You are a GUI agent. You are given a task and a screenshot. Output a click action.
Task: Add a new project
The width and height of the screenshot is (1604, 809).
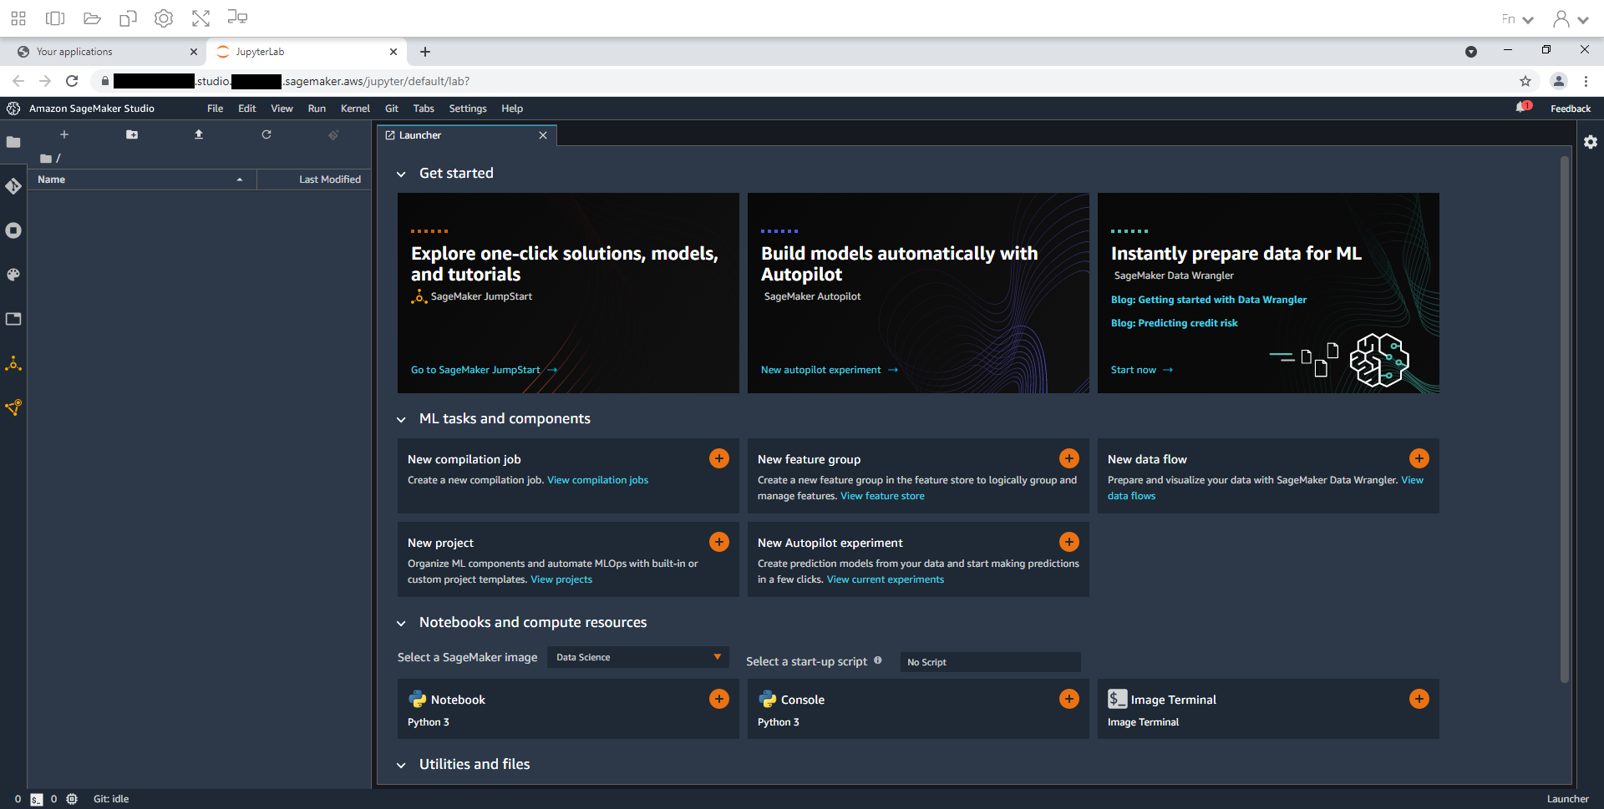[x=719, y=542]
